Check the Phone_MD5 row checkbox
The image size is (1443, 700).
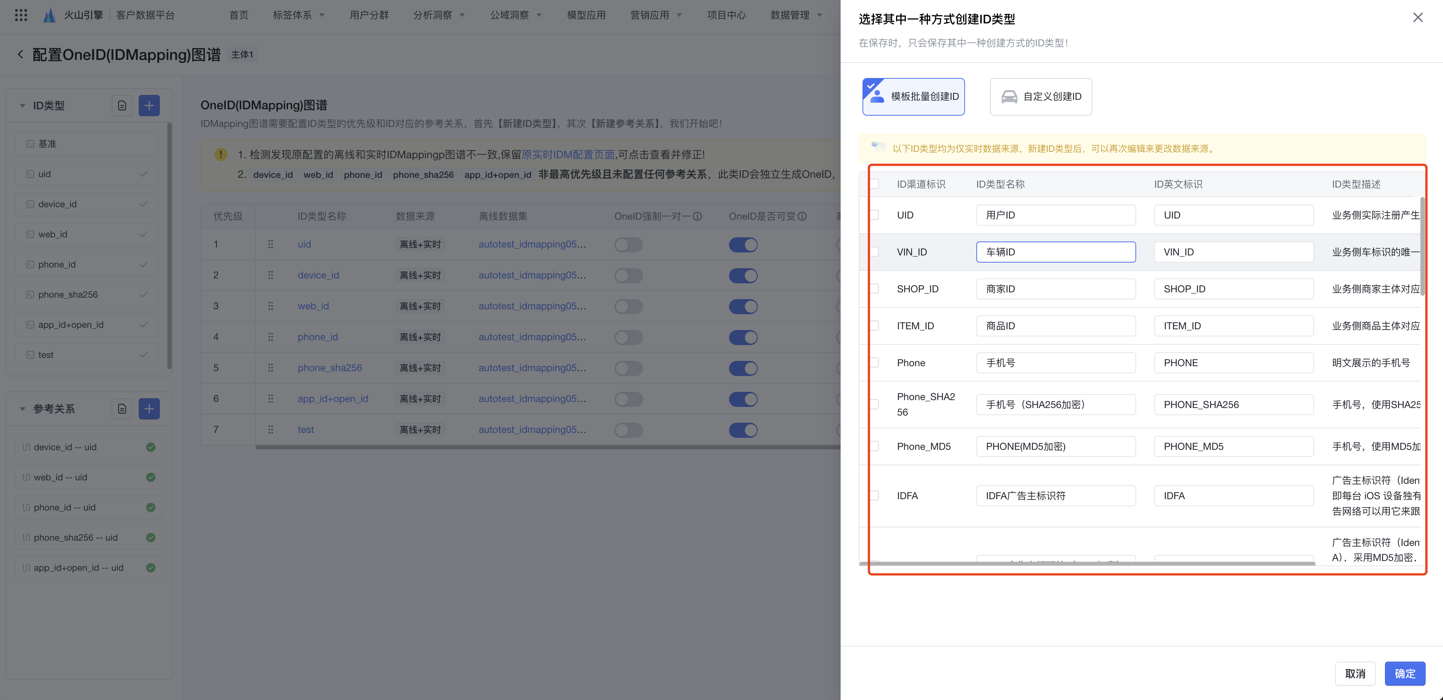click(874, 446)
